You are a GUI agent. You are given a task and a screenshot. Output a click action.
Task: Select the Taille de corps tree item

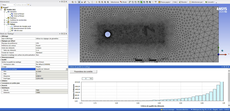pyautogui.click(x=18, y=30)
